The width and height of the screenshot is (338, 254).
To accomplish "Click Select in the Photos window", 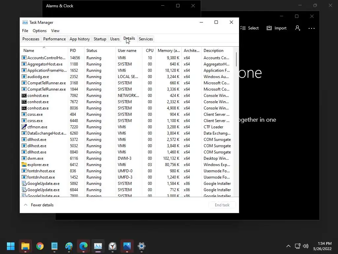I will tap(250, 28).
